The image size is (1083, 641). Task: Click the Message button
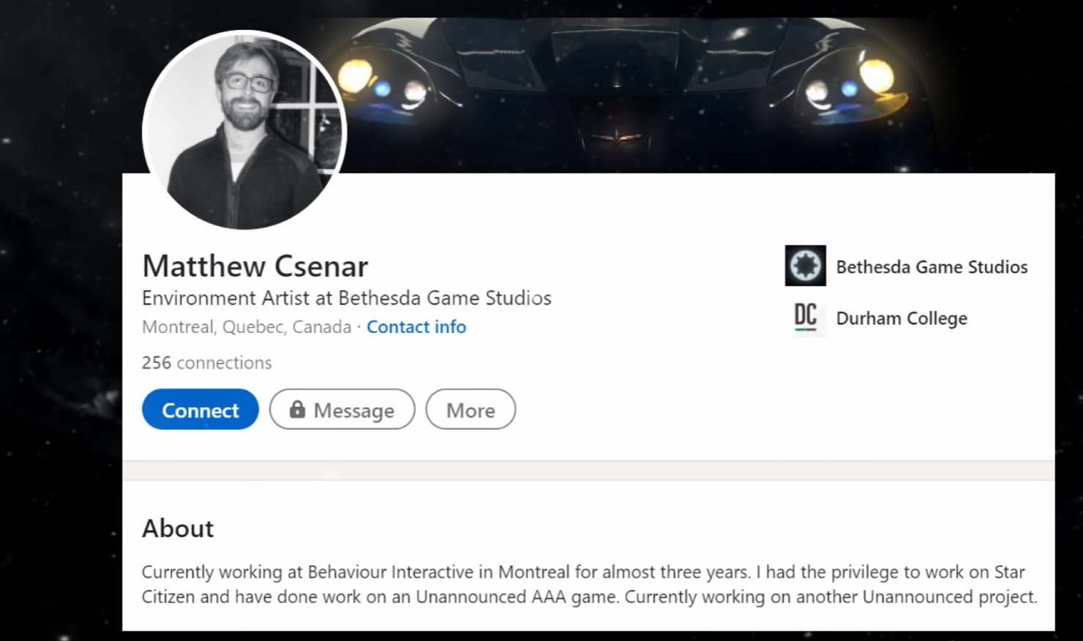342,410
